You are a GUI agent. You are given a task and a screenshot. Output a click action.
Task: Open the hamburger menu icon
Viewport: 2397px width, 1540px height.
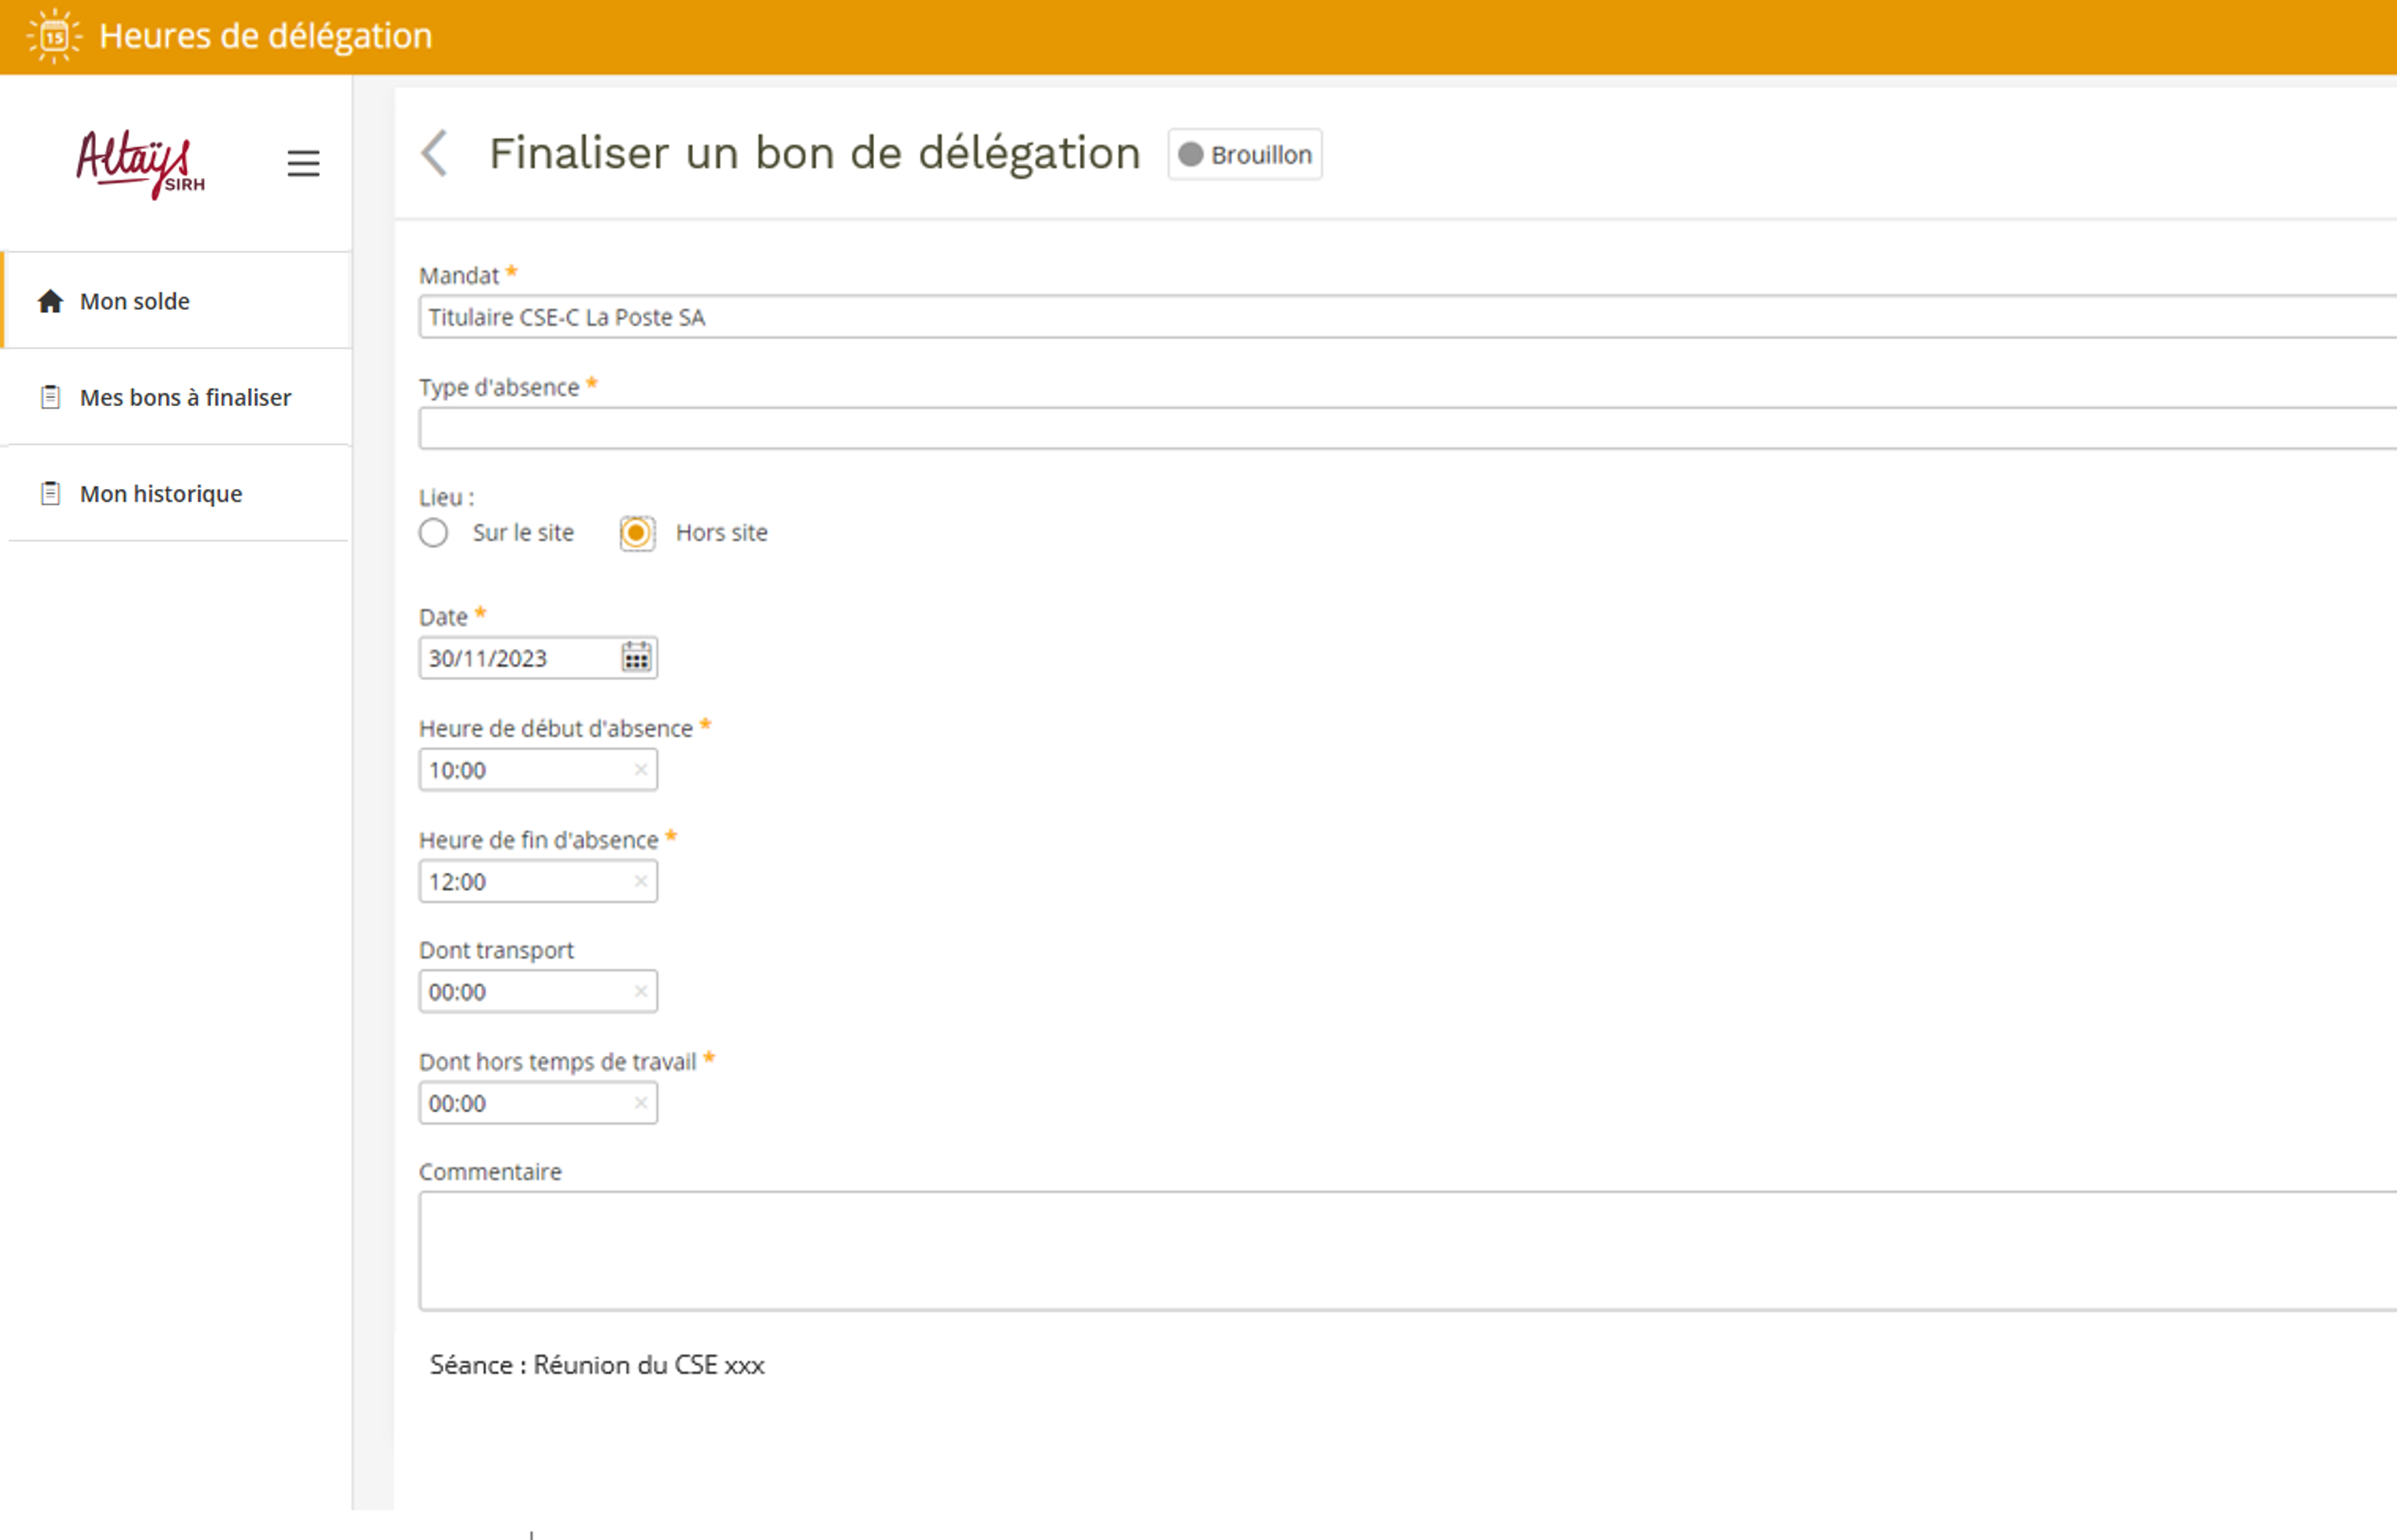[x=303, y=163]
